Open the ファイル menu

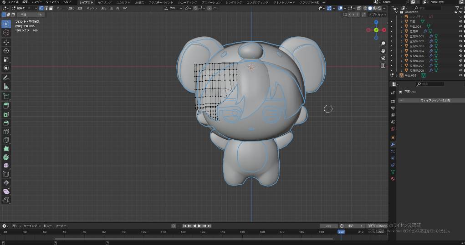point(13,2)
